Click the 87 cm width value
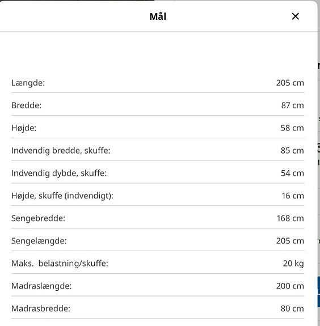Viewport: 320px width, 326px height. (292, 105)
